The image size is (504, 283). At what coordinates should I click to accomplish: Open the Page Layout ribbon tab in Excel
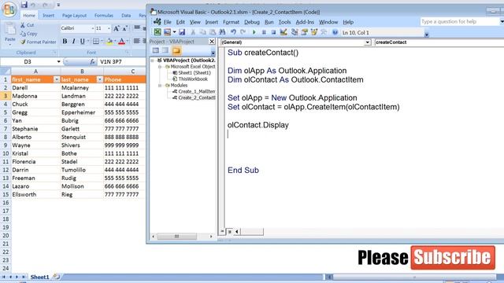click(74, 16)
